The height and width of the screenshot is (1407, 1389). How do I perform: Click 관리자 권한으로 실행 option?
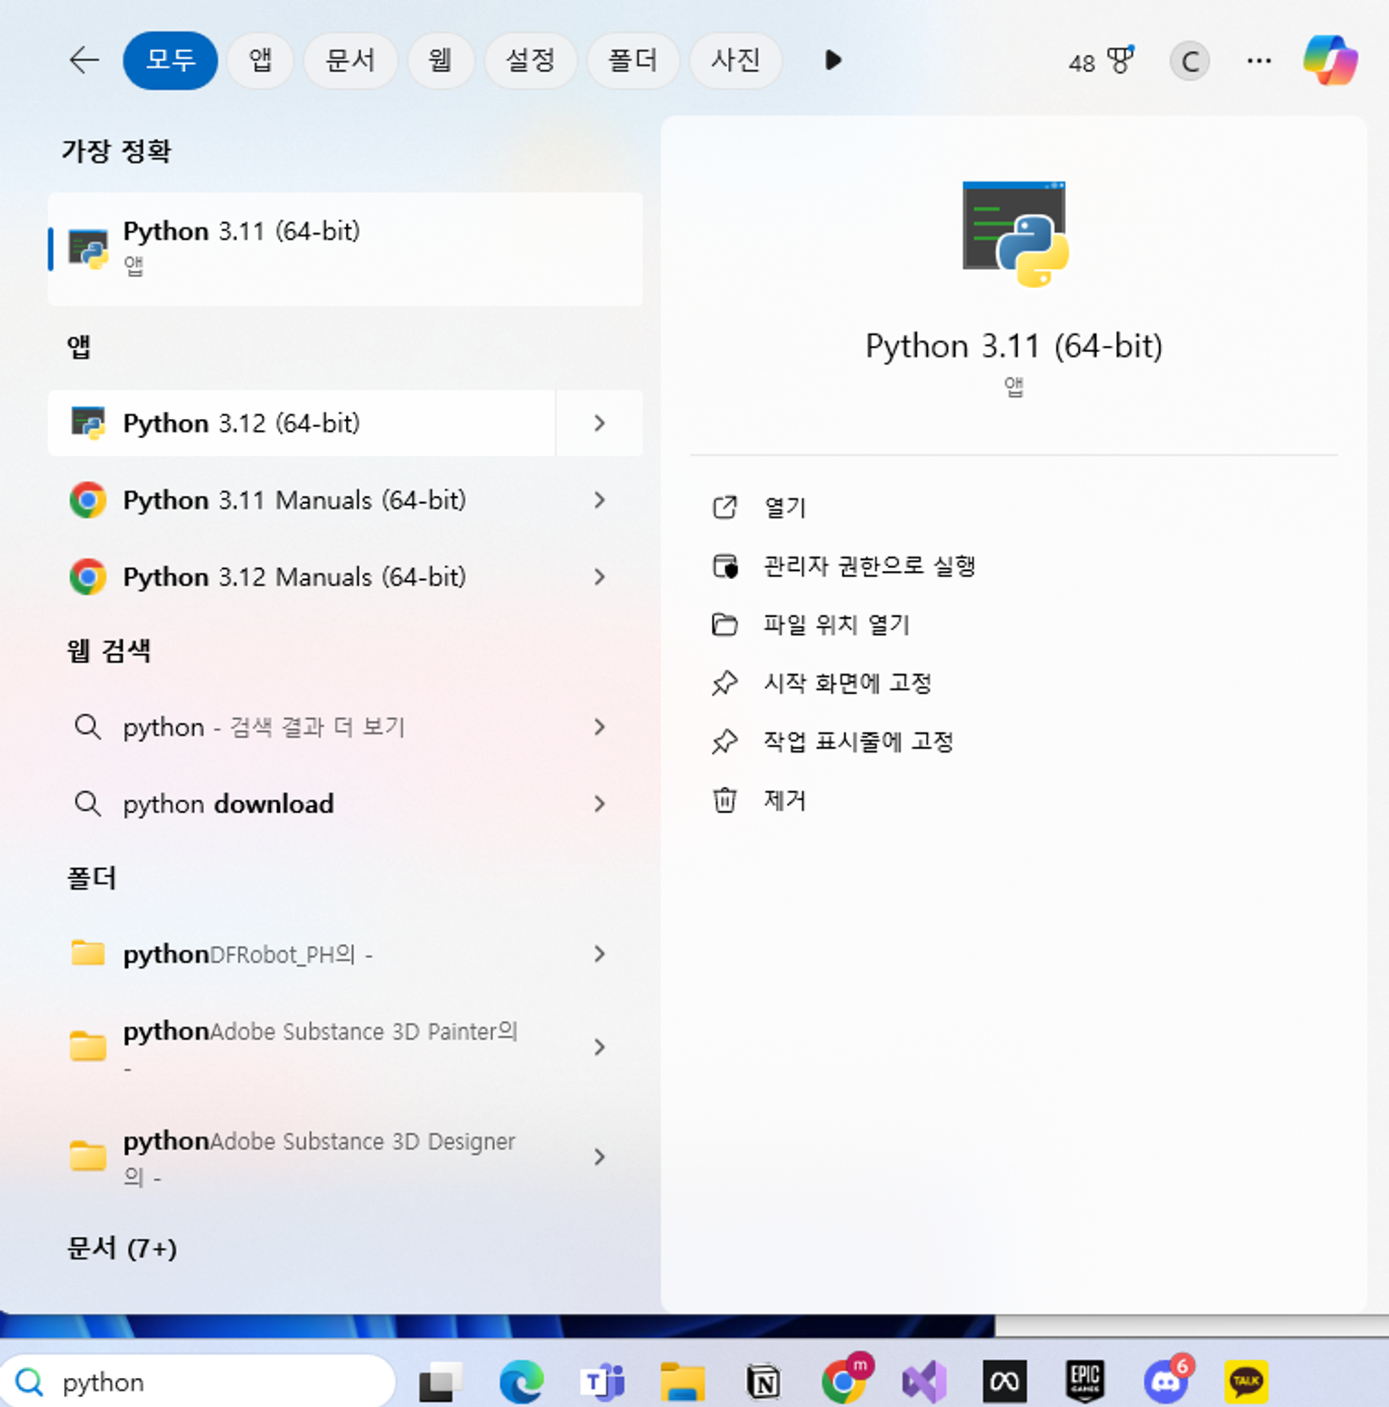[868, 566]
